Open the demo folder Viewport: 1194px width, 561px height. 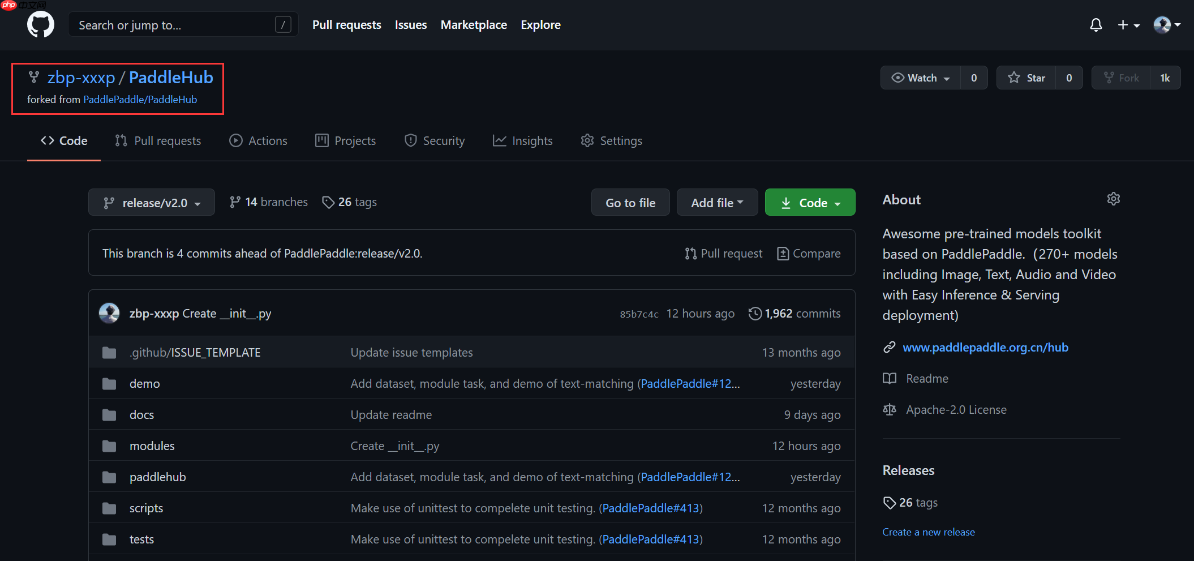click(144, 384)
